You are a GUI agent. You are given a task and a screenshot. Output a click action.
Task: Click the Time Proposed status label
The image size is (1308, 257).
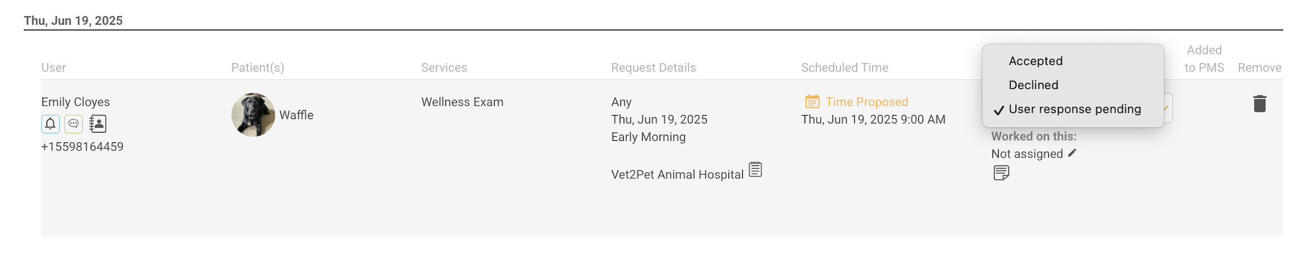(x=867, y=102)
